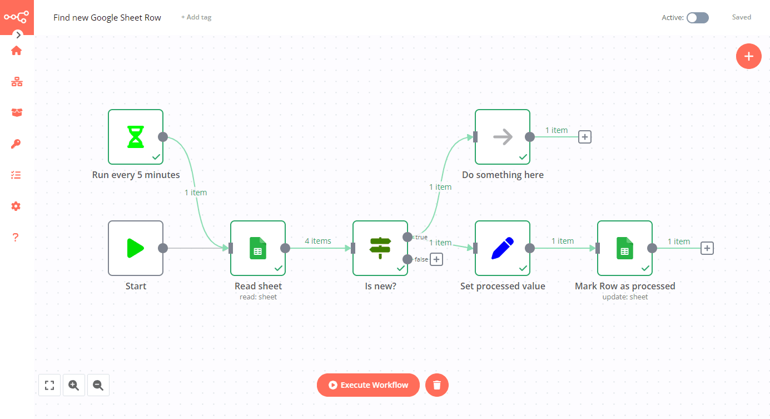Click the Help question mark icon
This screenshot has width=770, height=419.
coord(16,238)
